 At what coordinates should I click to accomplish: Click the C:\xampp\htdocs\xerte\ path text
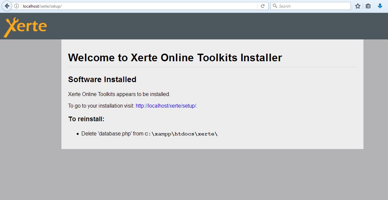coord(181,134)
